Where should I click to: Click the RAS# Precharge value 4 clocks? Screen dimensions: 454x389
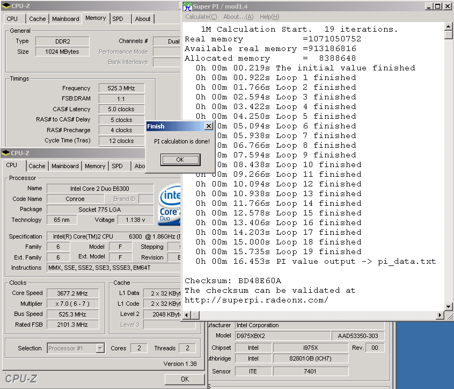click(x=121, y=130)
